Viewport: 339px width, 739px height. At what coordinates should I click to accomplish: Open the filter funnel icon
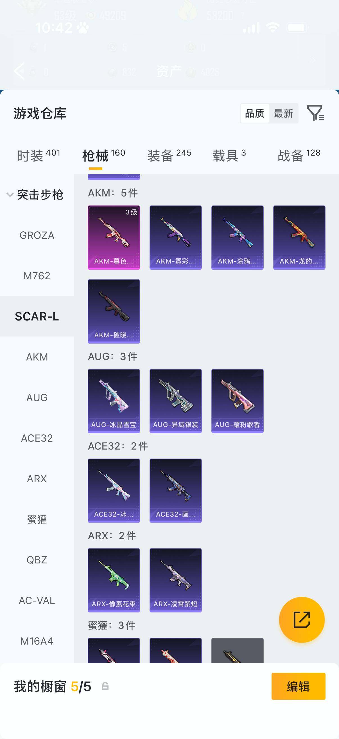pos(315,113)
